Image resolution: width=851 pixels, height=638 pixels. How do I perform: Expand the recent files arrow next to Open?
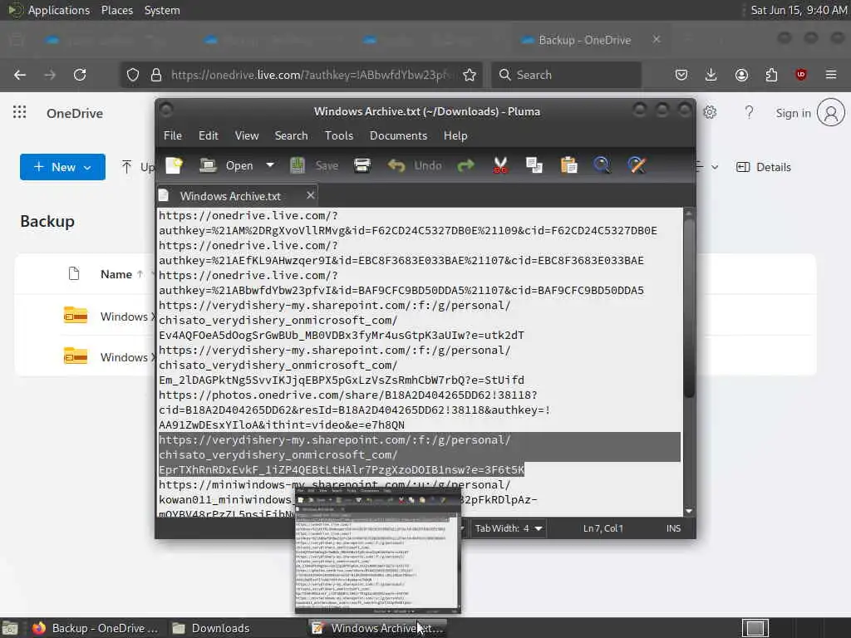(270, 165)
